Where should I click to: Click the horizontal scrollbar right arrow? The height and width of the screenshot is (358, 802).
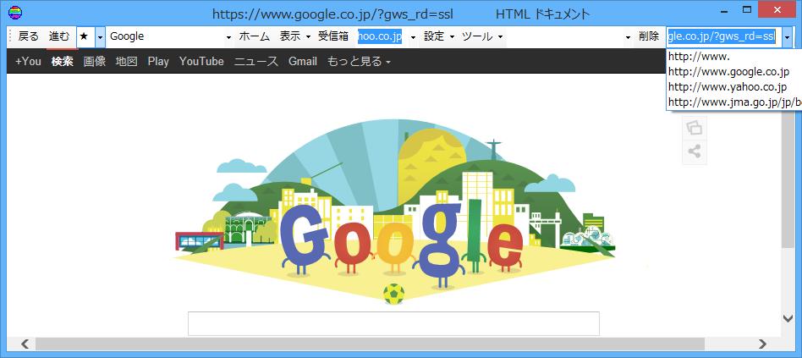point(762,344)
